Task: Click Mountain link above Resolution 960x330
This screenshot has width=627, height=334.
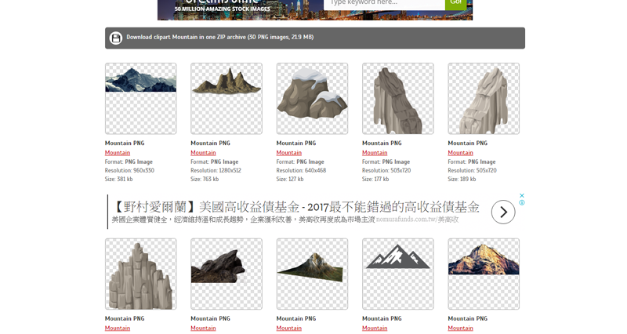Action: coord(118,153)
